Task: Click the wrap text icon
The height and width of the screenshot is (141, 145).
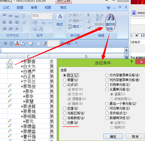Action: click(23, 16)
